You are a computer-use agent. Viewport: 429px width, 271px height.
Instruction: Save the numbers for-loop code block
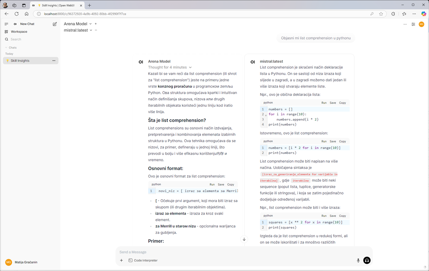point(333,103)
